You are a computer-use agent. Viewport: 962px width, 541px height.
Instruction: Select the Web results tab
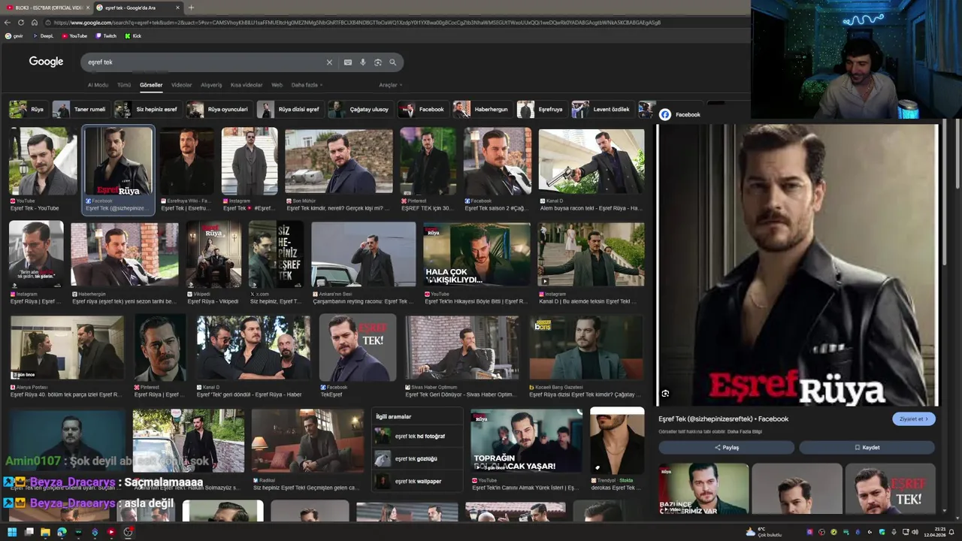tap(277, 85)
